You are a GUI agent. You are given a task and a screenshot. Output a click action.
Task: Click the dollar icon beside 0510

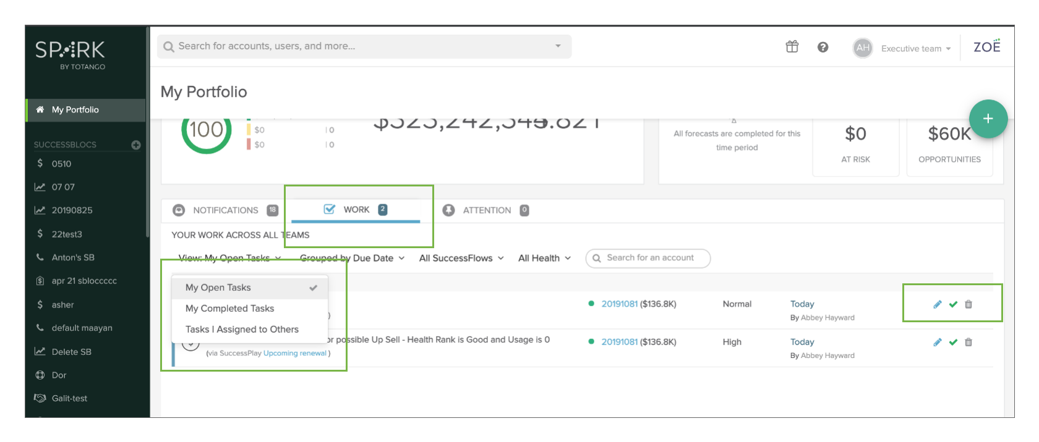tap(40, 163)
